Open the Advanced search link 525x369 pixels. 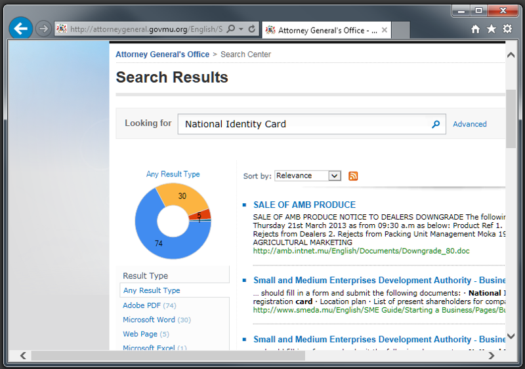click(470, 124)
